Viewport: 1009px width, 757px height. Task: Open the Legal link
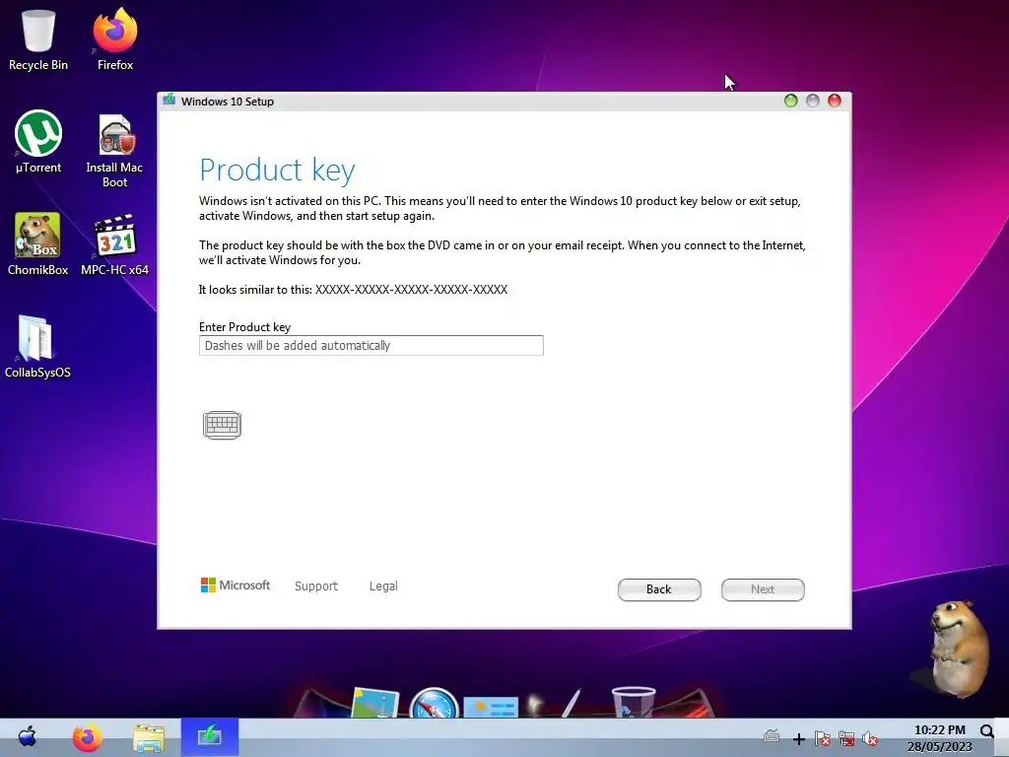point(383,585)
